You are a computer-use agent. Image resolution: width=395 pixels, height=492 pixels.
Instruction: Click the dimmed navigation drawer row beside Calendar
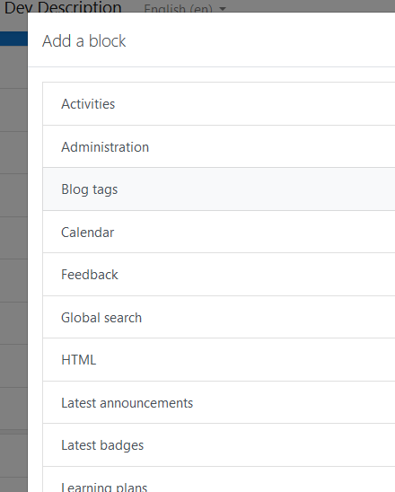coord(13,238)
